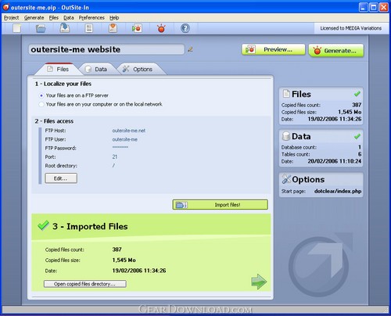Click the Save project toolbar icon
The width and height of the screenshot is (391, 316).
coord(64,28)
